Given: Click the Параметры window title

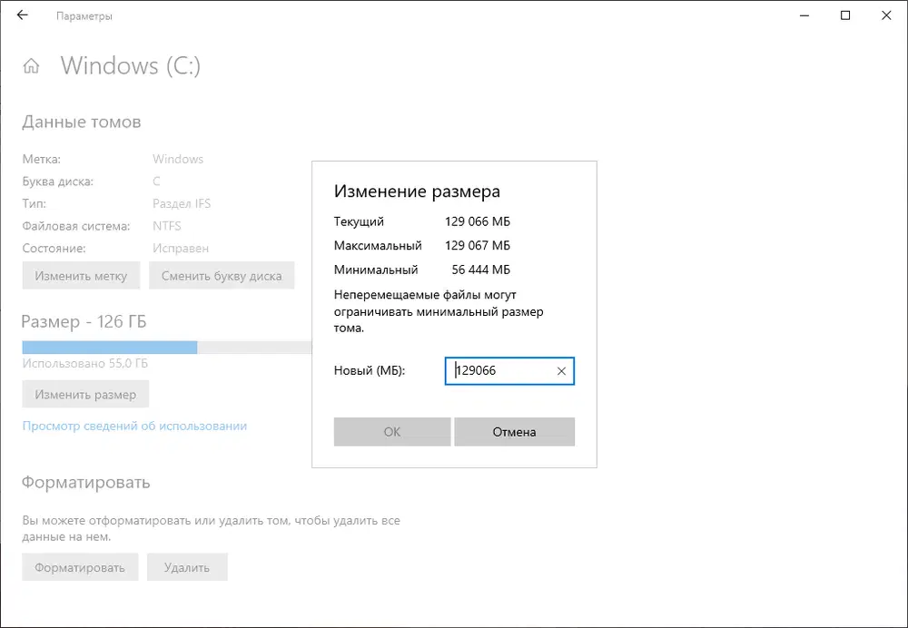Looking at the screenshot, I should tap(84, 16).
